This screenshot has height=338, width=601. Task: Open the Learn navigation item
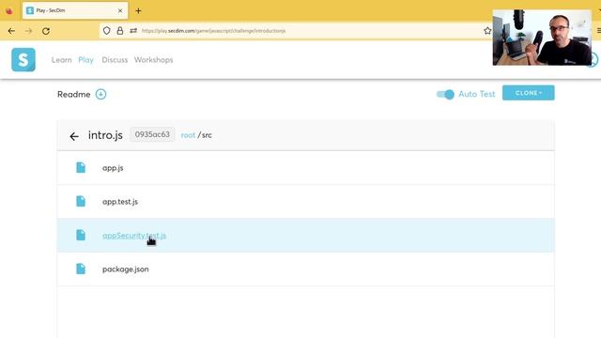click(x=62, y=60)
